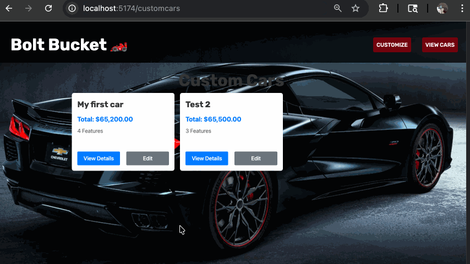Open the browser extensions puzzle icon
Screen dimensions: 470x264
[383, 8]
